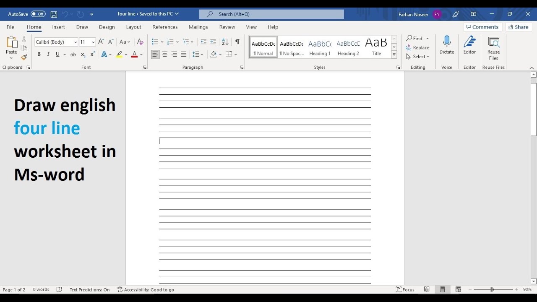Toggle Superscript formatting

tap(92, 55)
